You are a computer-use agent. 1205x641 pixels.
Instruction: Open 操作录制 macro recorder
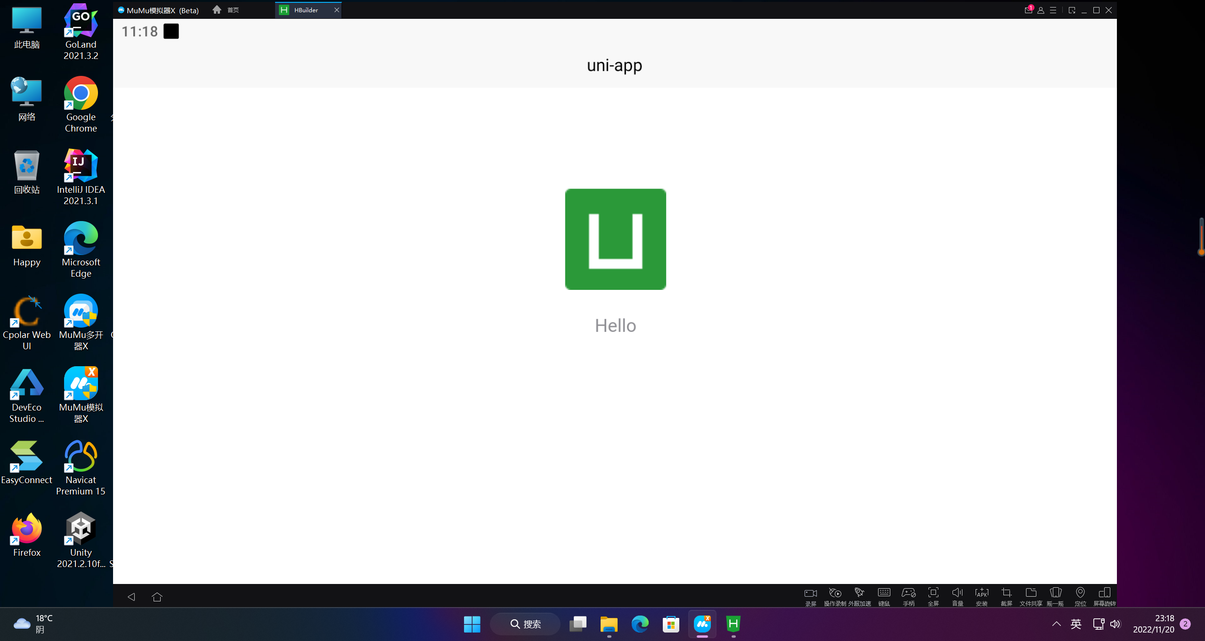pos(835,596)
